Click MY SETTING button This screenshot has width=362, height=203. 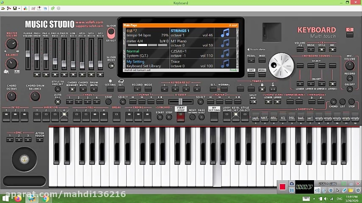click(x=214, y=117)
